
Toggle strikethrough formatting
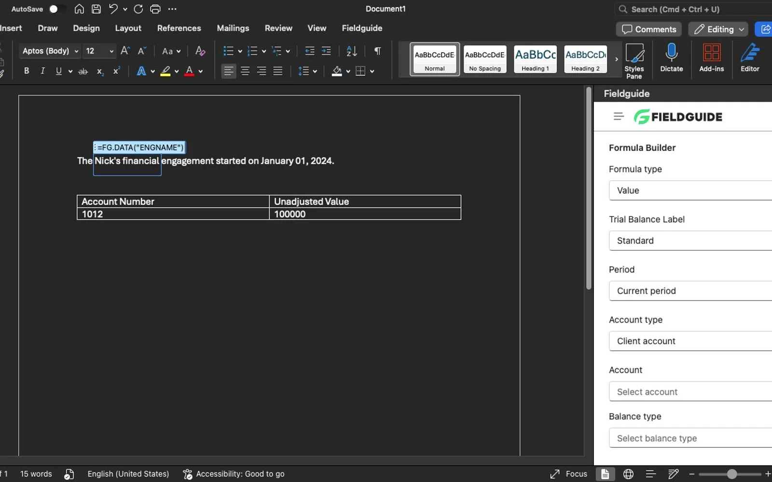click(x=83, y=71)
